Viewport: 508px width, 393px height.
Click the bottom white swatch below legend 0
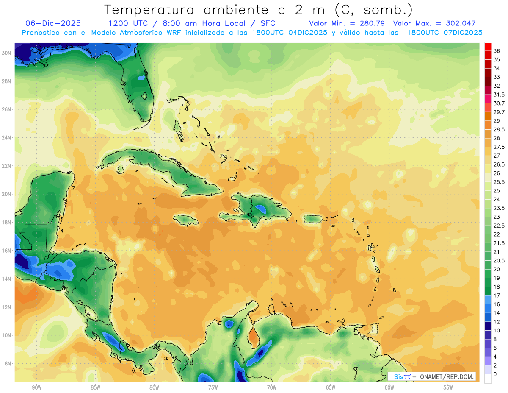click(x=488, y=379)
